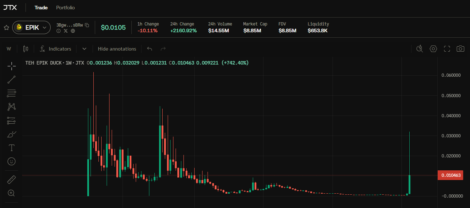
Task: Open the token's X profile link
Action: pos(66,31)
